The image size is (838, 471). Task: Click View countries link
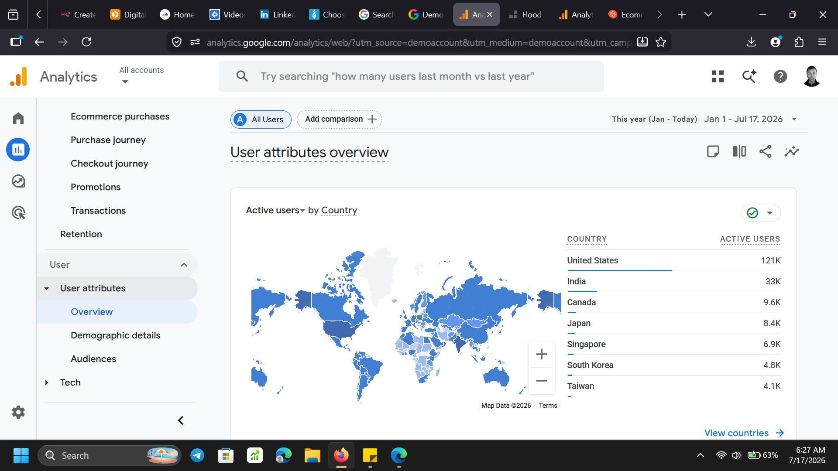click(x=744, y=433)
